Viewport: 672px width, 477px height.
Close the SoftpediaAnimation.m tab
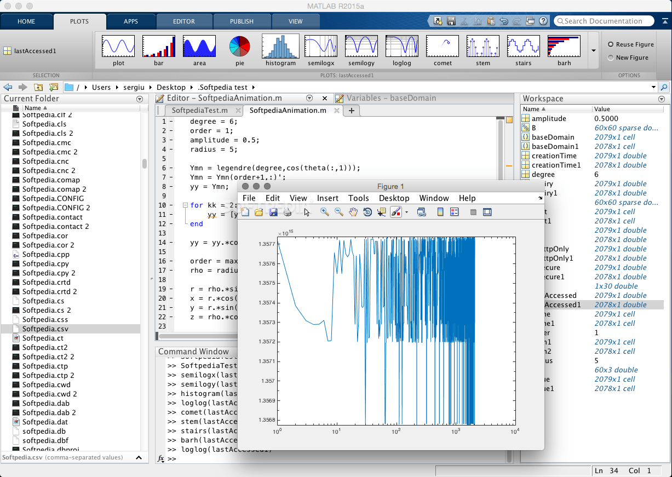coord(337,111)
